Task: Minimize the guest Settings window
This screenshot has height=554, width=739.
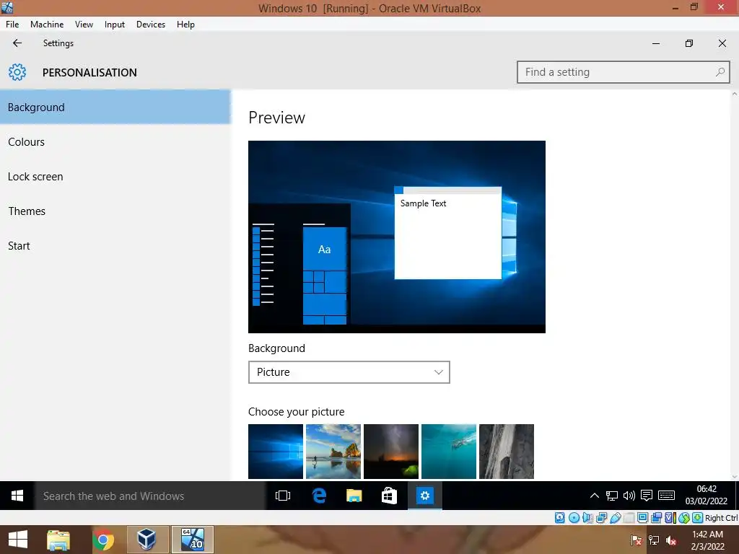Action: coord(655,43)
